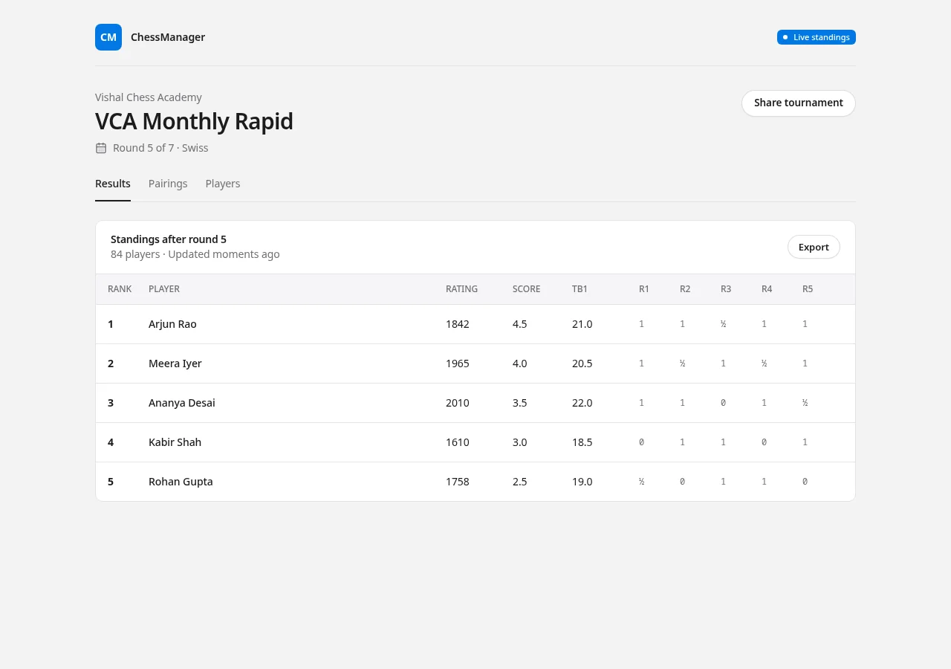Sort by the SCORE column header
Image resolution: width=951 pixels, height=669 pixels.
(527, 289)
